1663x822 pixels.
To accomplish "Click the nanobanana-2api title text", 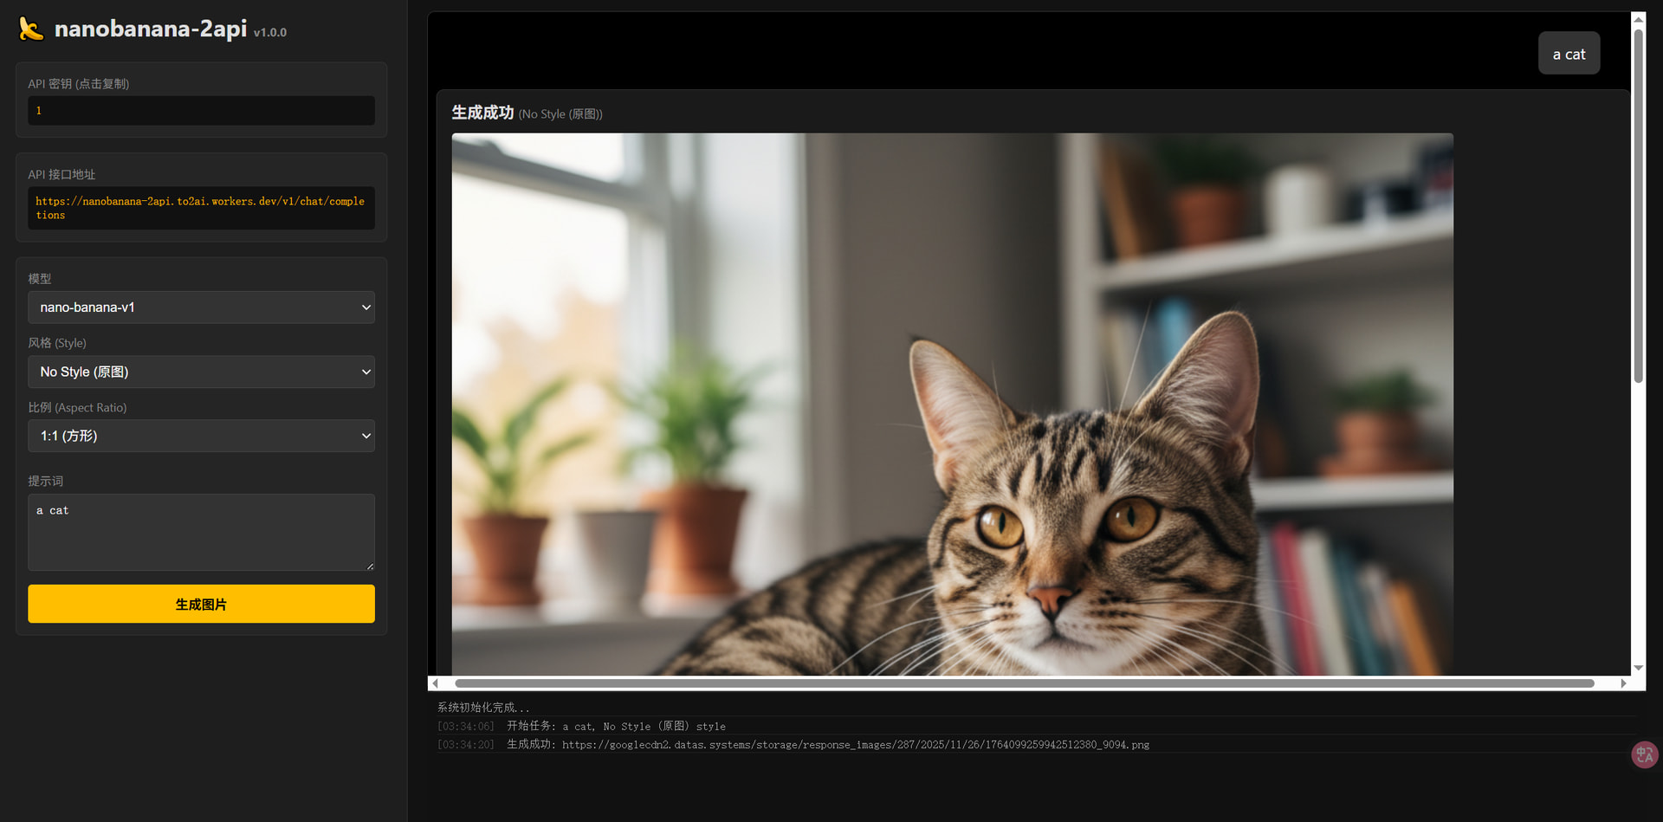I will coord(151,29).
